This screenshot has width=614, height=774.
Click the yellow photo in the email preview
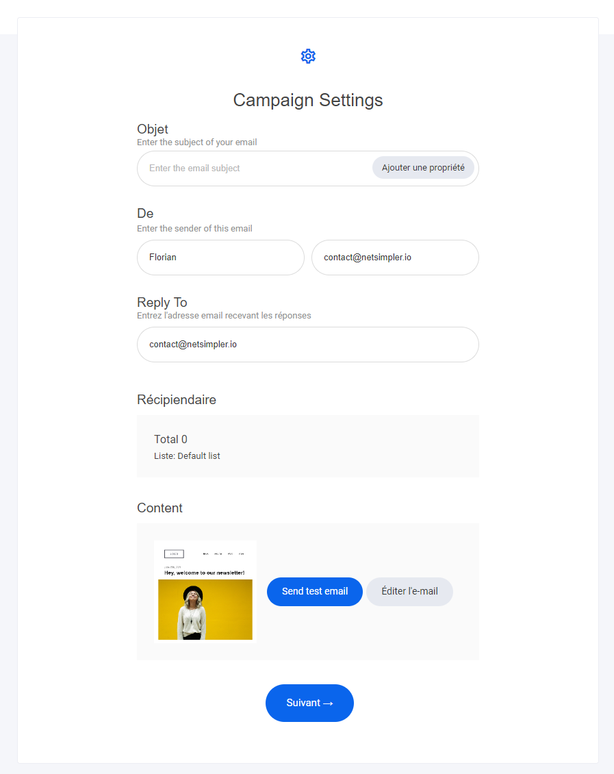(205, 610)
